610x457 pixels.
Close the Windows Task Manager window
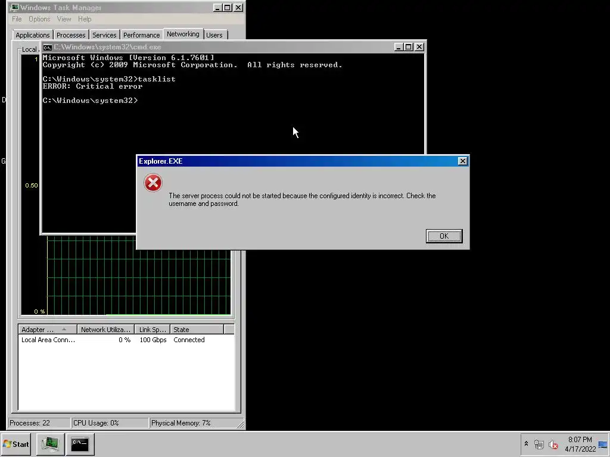pos(238,7)
